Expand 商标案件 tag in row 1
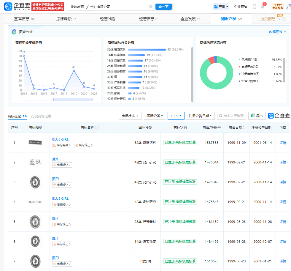 [x=62, y=145]
